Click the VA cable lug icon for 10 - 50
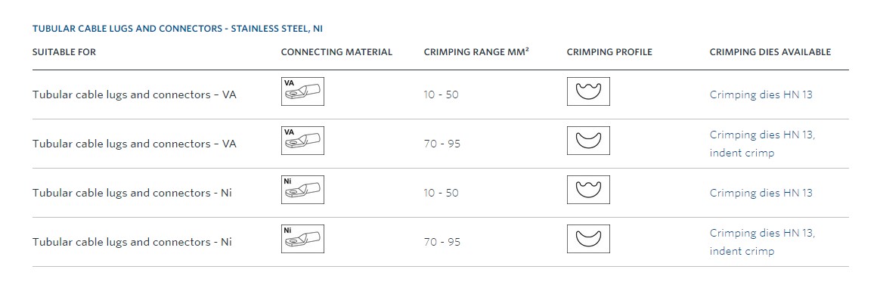Screen dimensions: 877x288 (302, 91)
